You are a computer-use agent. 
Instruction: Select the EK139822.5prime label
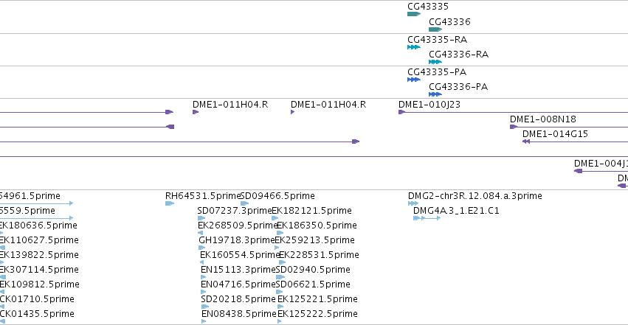point(39,255)
